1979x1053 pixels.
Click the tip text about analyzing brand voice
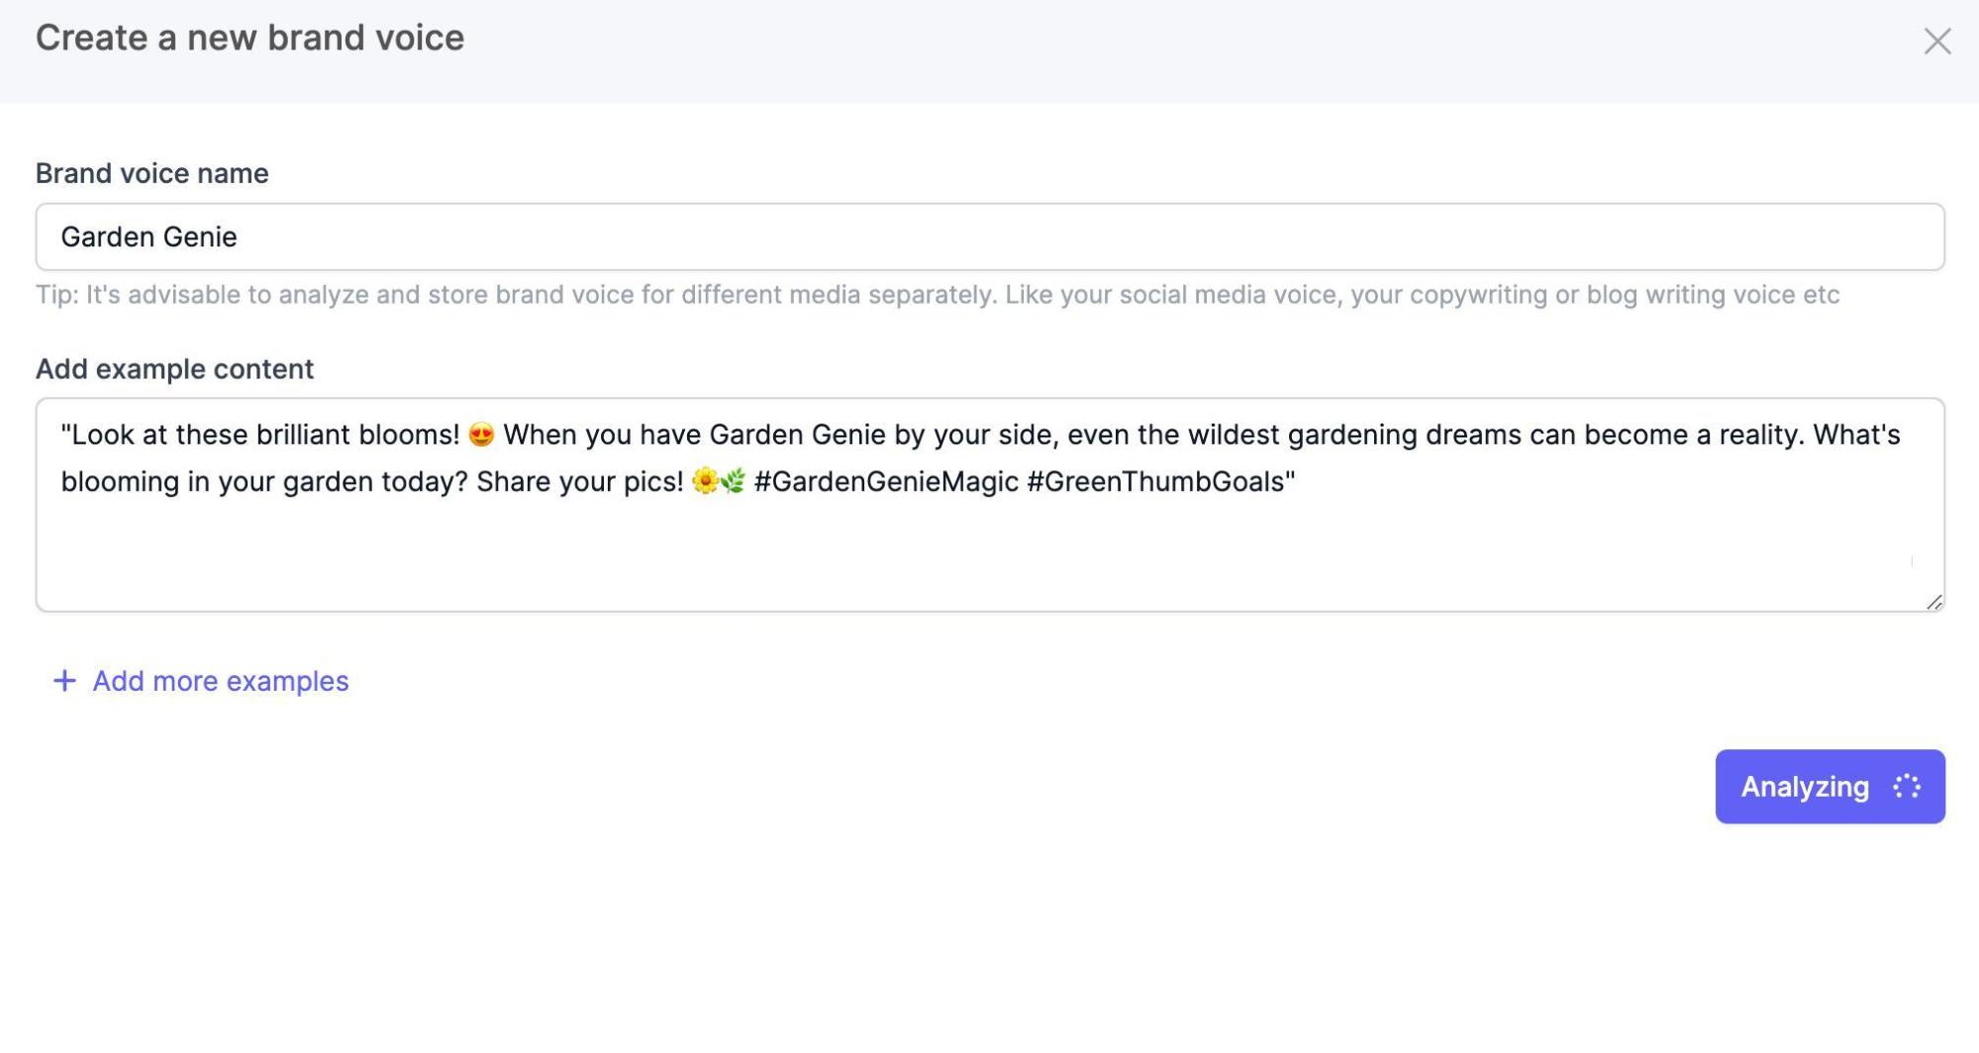pyautogui.click(x=938, y=295)
